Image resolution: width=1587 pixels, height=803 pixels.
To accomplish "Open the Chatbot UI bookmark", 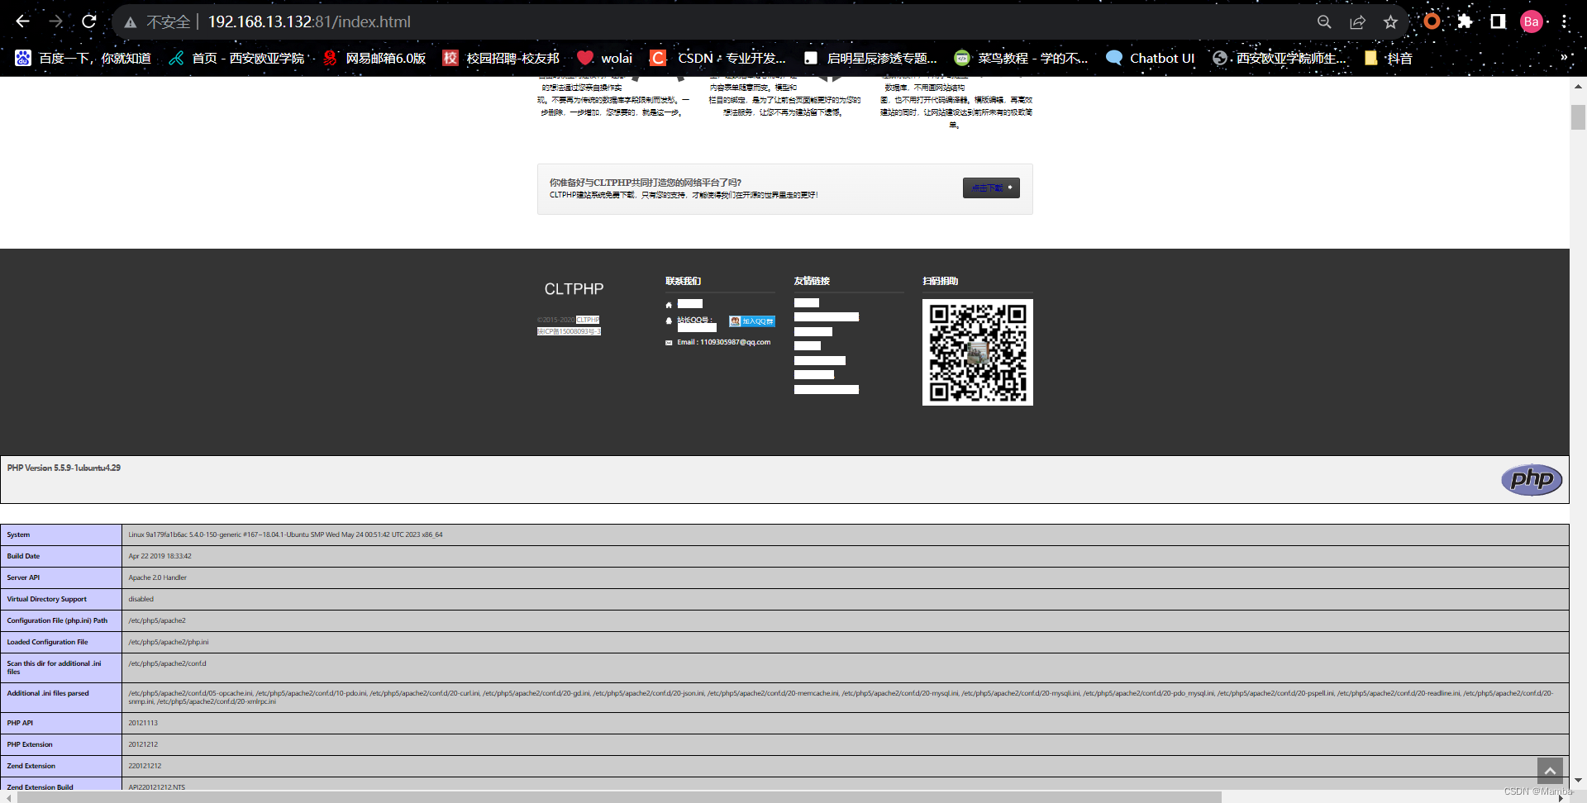I will click(x=1151, y=58).
